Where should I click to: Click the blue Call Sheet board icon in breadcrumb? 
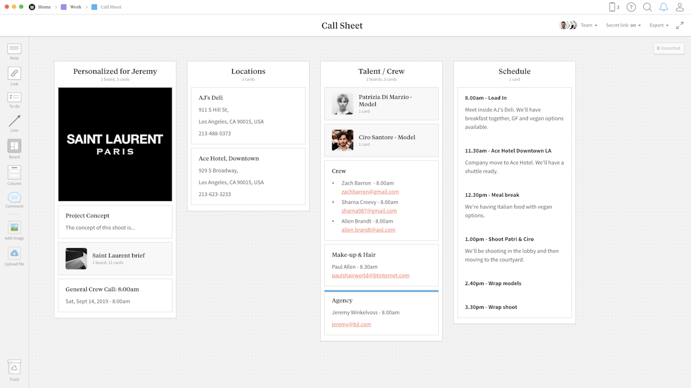click(x=95, y=7)
